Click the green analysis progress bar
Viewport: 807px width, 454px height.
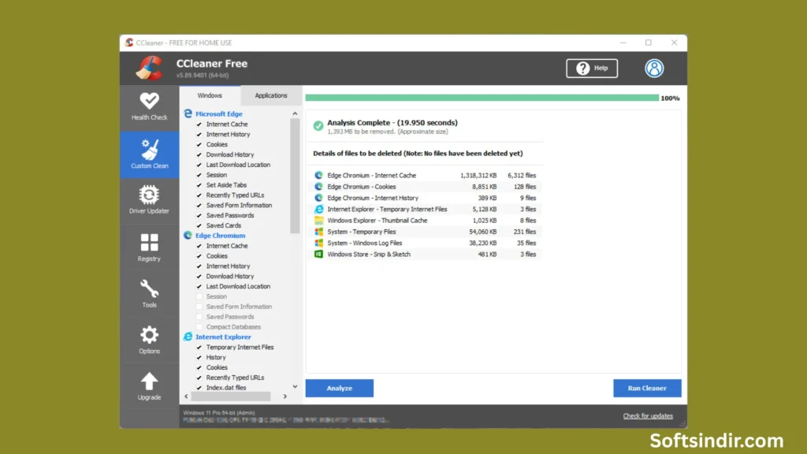(481, 98)
